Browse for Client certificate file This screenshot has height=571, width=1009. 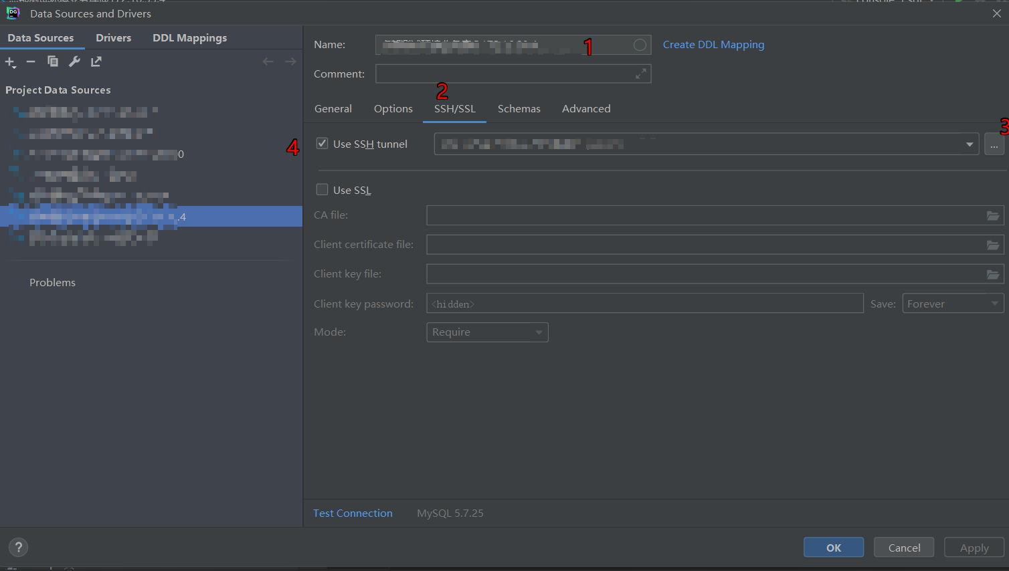[x=993, y=245]
